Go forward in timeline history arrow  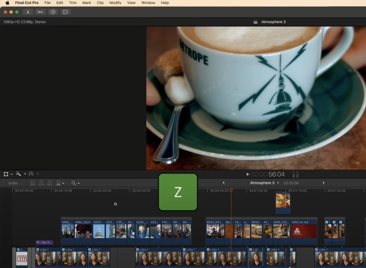[323, 183]
